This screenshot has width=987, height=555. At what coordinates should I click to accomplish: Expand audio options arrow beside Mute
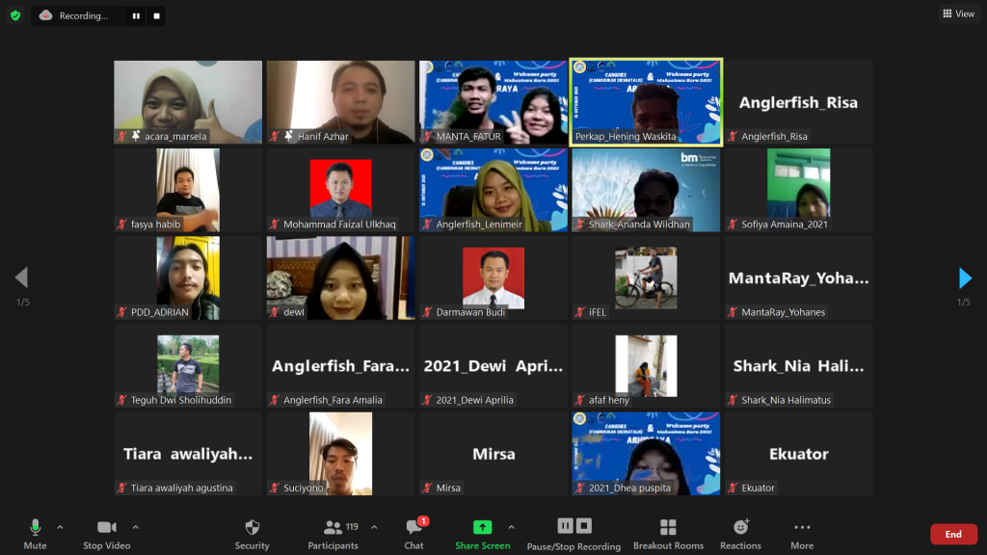pos(60,527)
